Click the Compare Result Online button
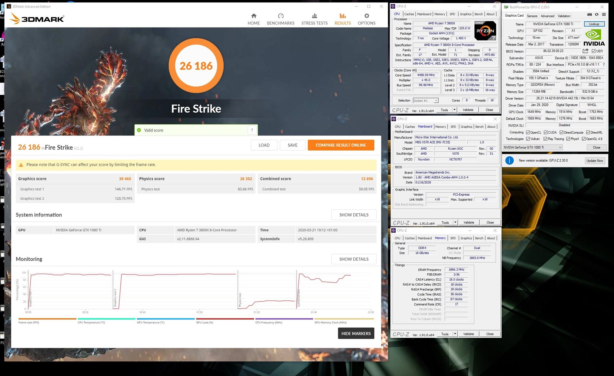Viewport: 614px width, 376px height. 341,145
